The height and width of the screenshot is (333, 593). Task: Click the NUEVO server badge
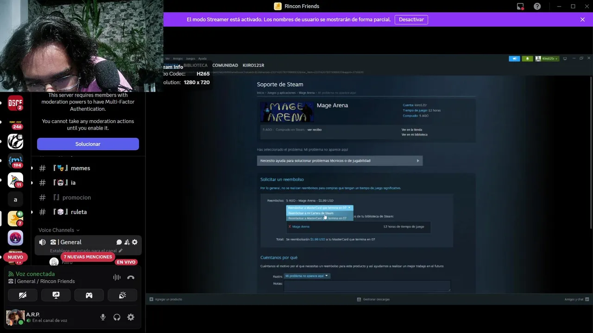(15, 257)
